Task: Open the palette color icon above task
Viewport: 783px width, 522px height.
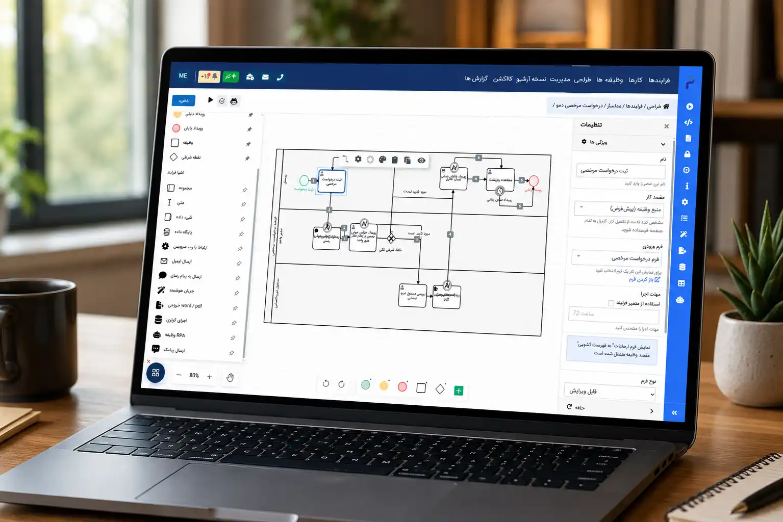Action: point(383,160)
